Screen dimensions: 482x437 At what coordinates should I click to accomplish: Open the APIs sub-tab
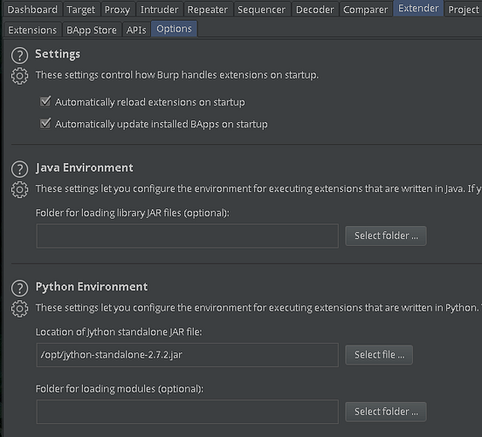[136, 31]
